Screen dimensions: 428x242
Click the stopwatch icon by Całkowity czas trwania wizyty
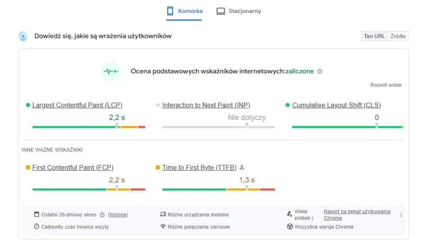pos(37,227)
